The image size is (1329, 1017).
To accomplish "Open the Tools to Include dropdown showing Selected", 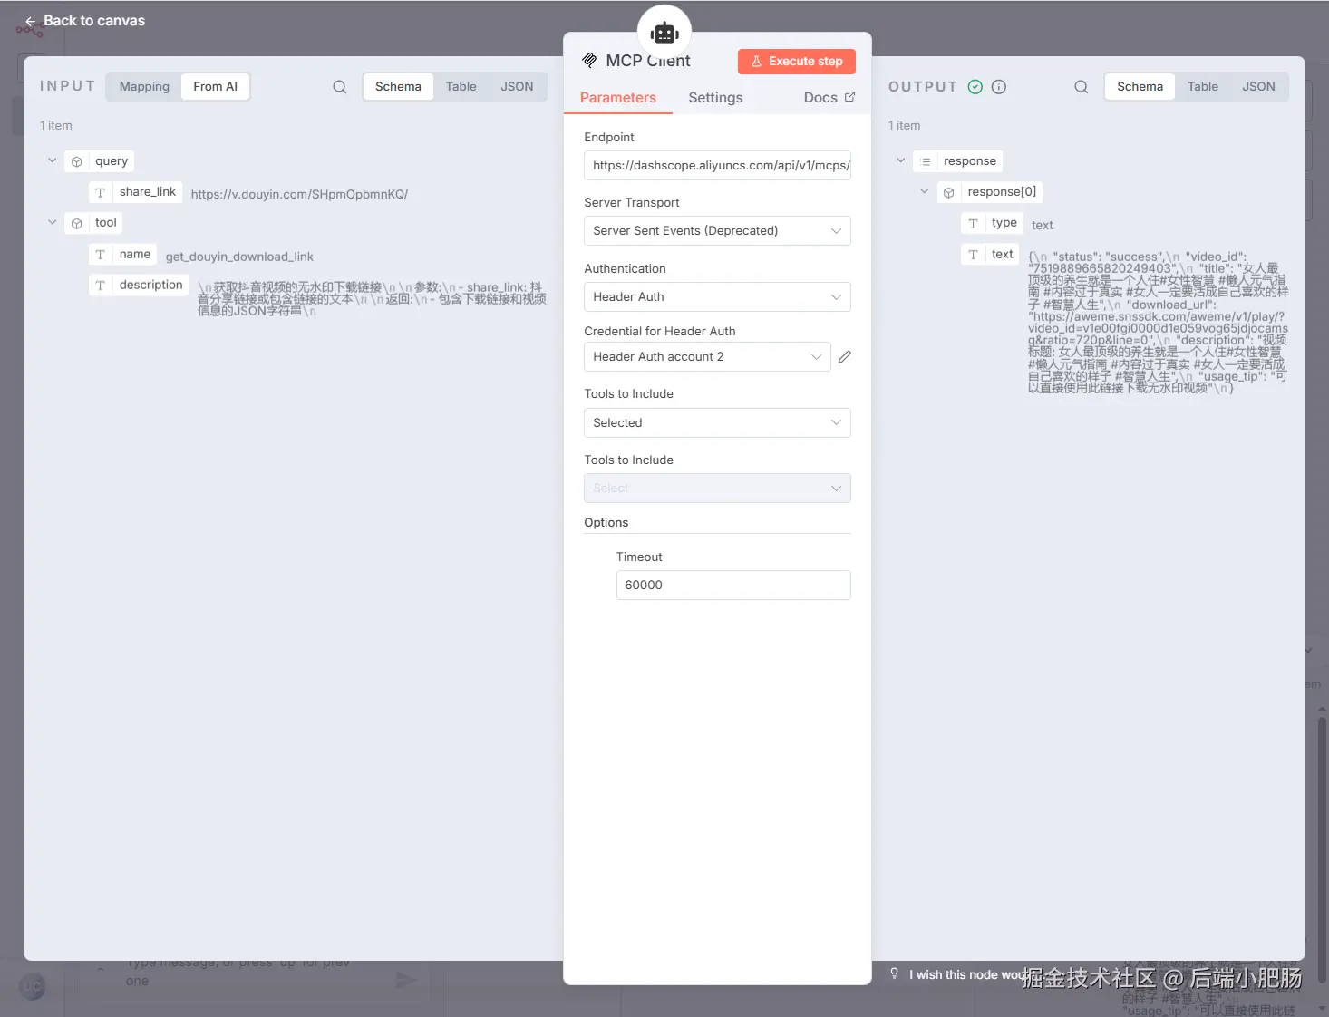I will pyautogui.click(x=717, y=423).
